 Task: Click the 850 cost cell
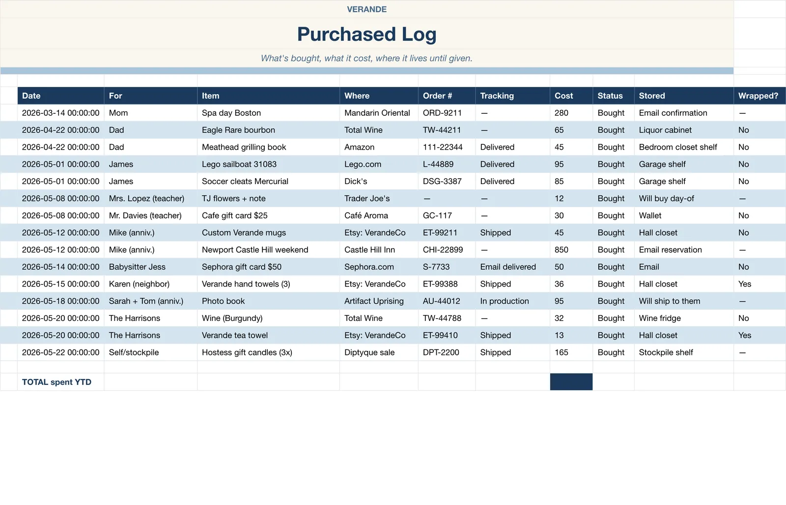tap(571, 250)
